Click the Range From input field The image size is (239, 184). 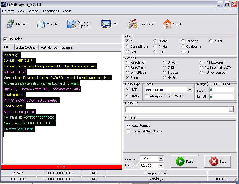(x=221, y=90)
